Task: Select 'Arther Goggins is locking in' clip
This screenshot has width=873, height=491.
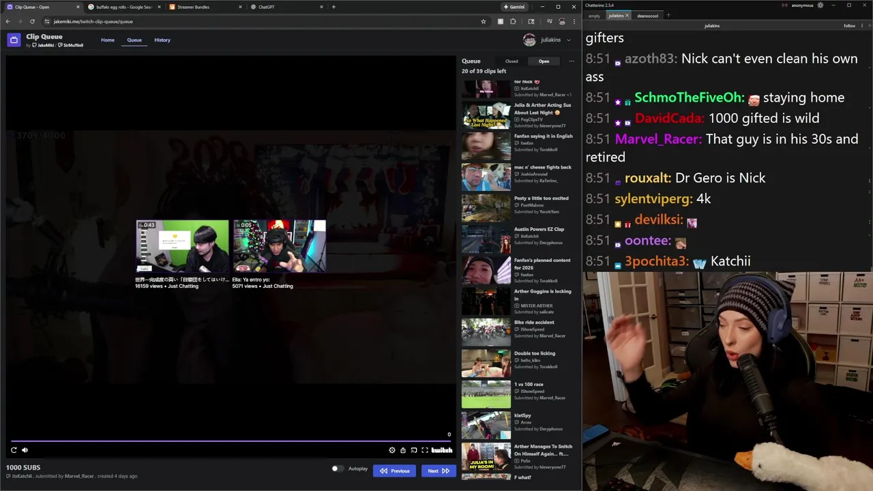Action: (518, 301)
